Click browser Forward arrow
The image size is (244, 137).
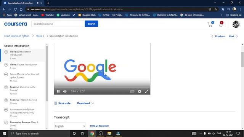click(10, 9)
